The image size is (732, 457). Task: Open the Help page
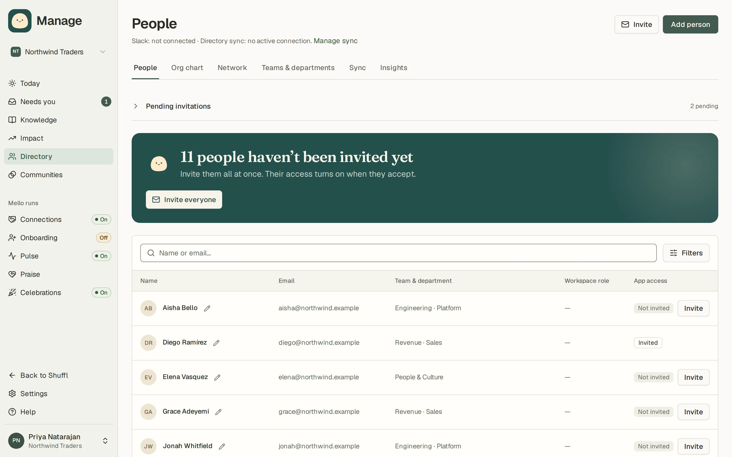(58, 412)
